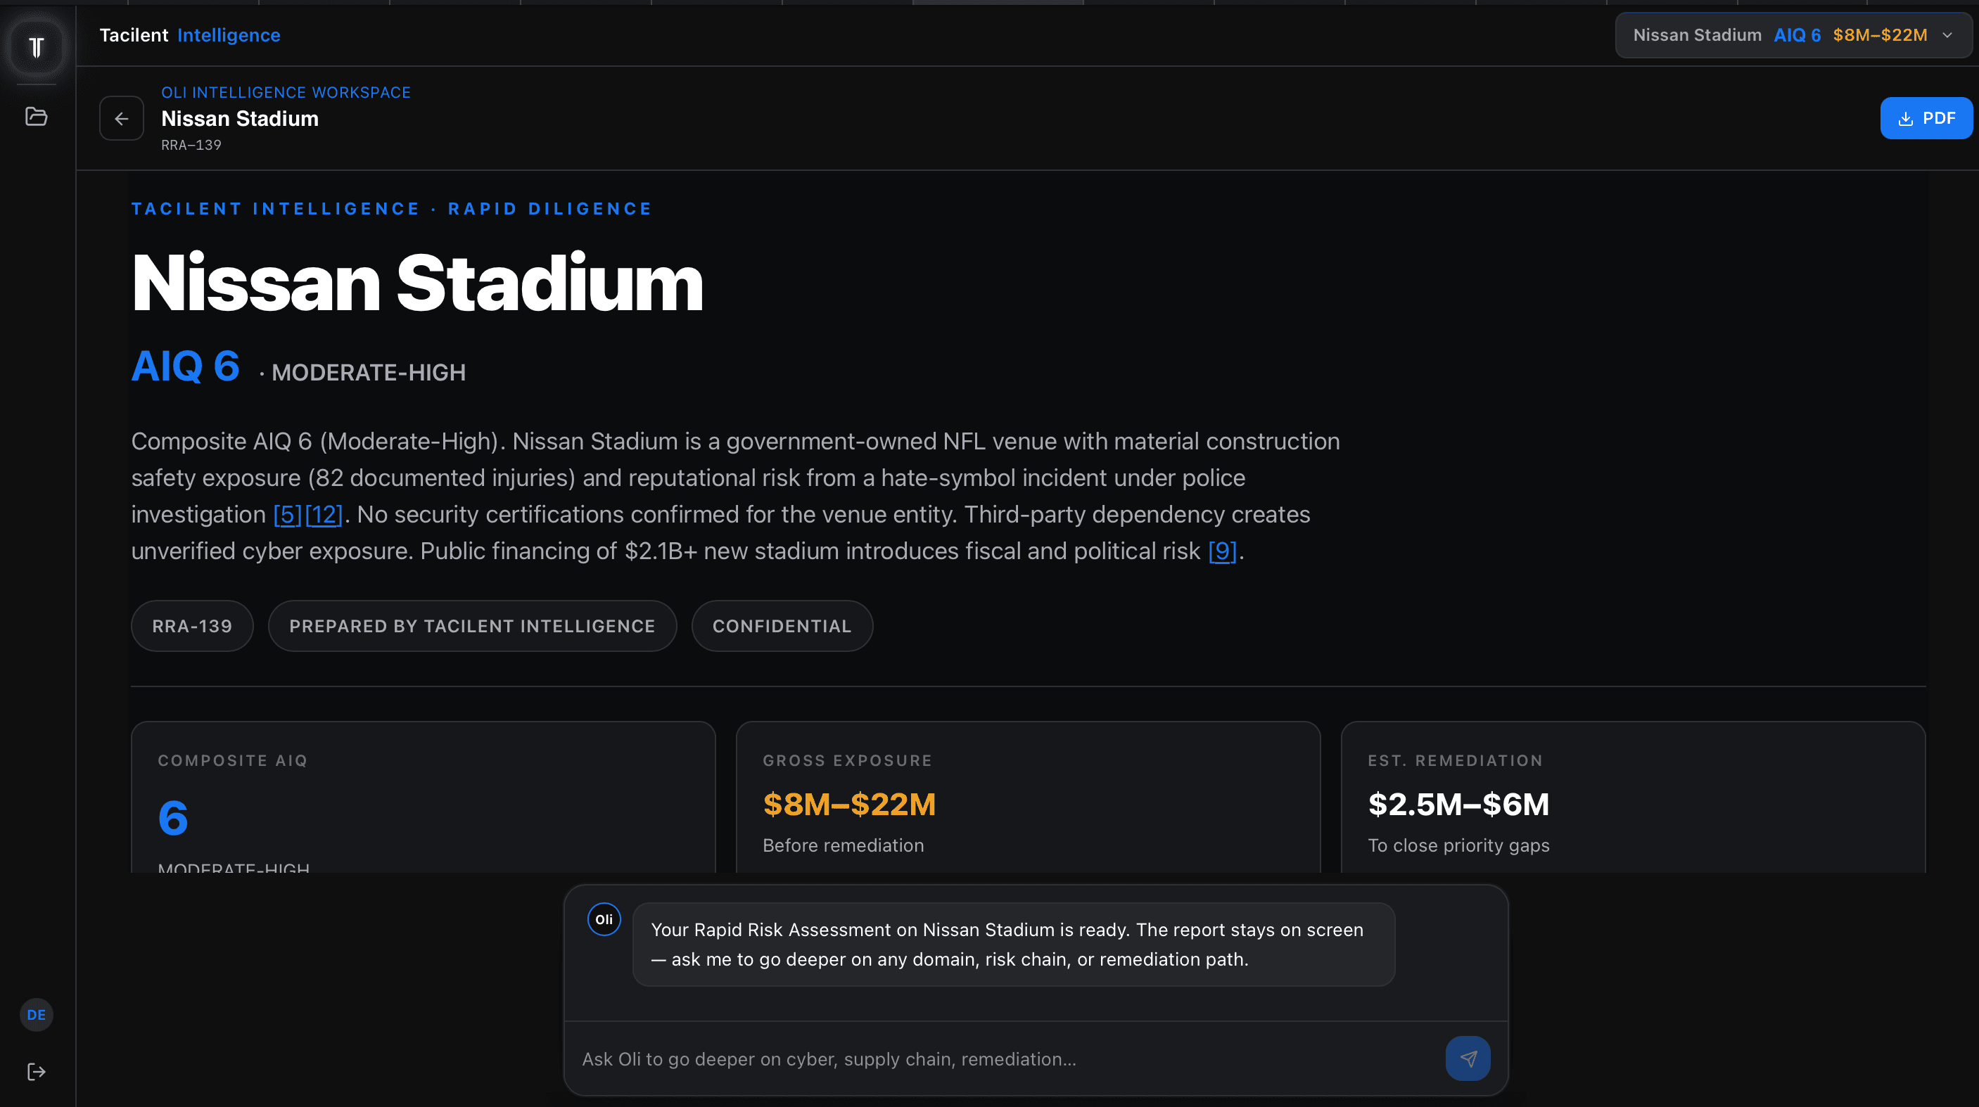
Task: Click the RRA–139 ID under the title
Action: click(x=191, y=145)
